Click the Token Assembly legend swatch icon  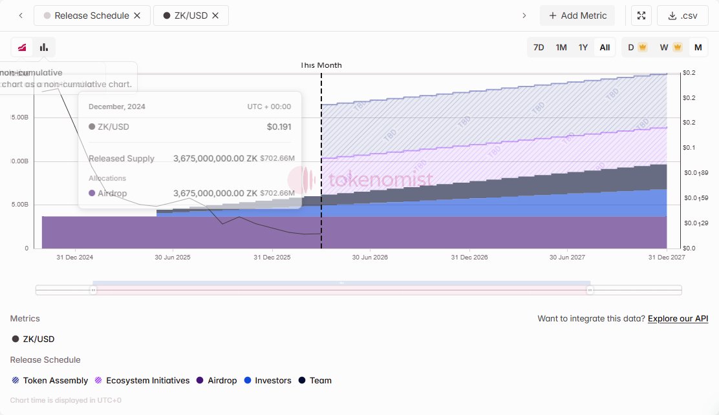click(x=14, y=380)
